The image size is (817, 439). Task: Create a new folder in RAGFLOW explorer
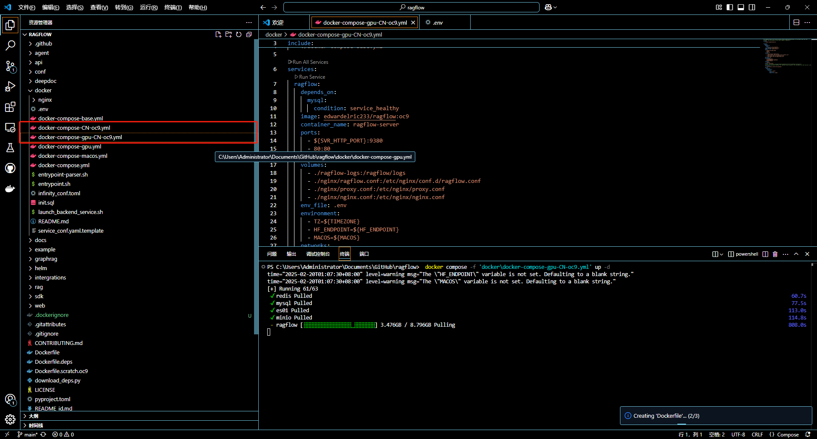coord(229,34)
